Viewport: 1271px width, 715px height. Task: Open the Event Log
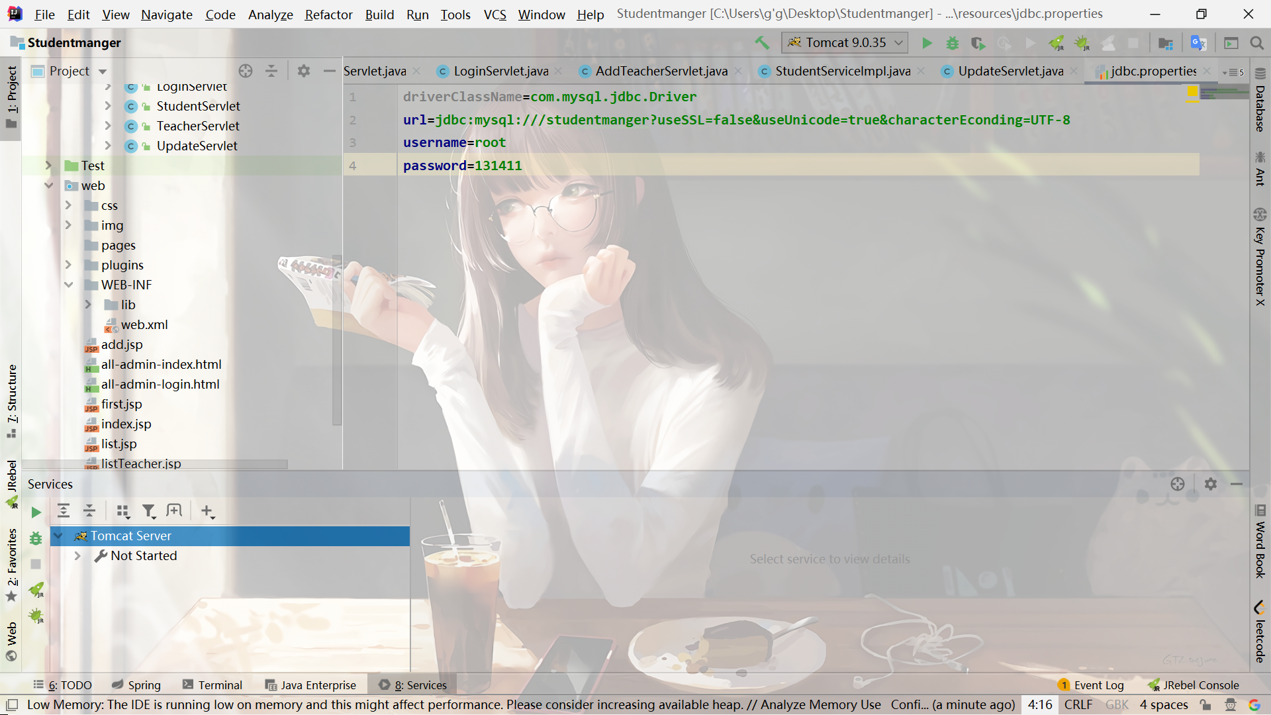click(x=1091, y=685)
